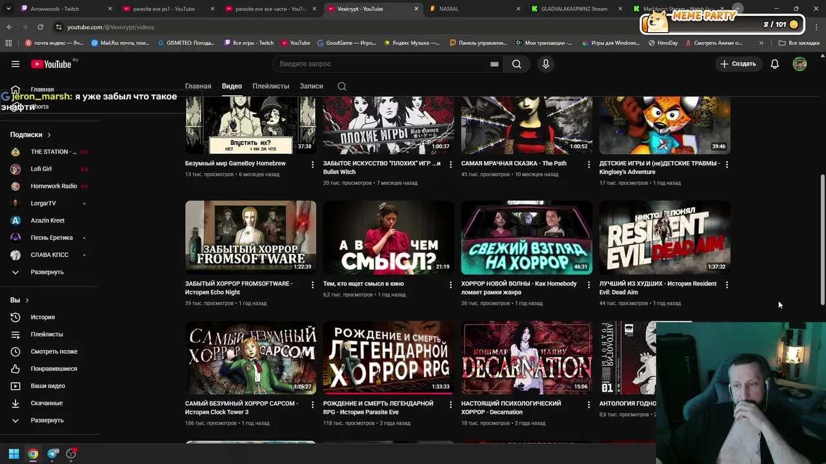Play Свежий взгляд на хоррор thumbnail
826x464 pixels.
pos(527,237)
